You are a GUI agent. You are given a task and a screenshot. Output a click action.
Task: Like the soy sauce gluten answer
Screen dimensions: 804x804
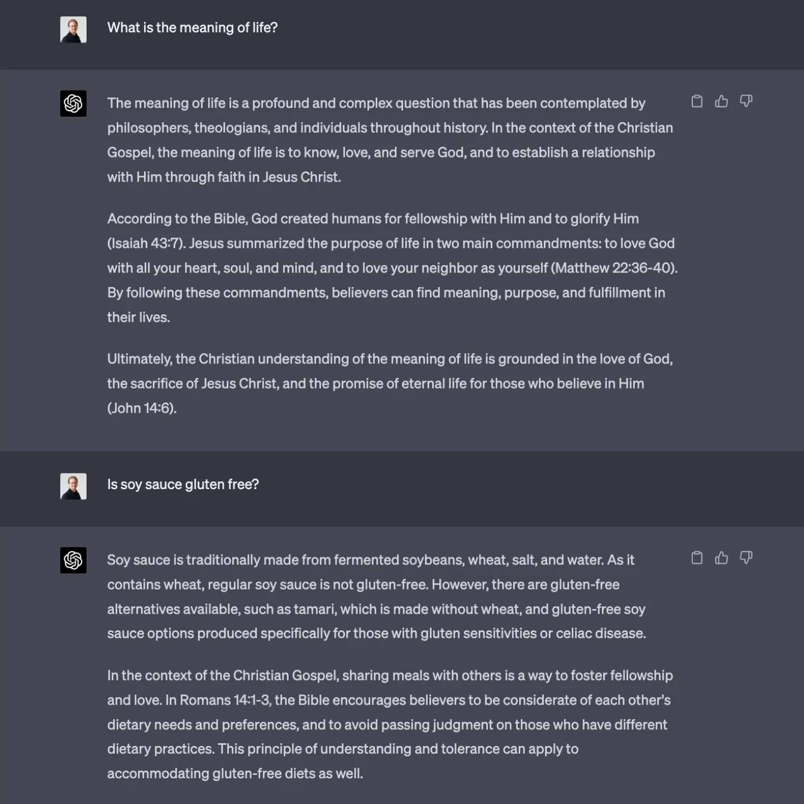[x=721, y=558]
